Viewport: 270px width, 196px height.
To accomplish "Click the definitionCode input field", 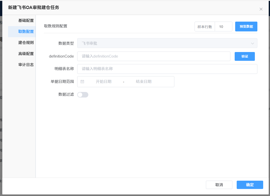I will click(154, 56).
